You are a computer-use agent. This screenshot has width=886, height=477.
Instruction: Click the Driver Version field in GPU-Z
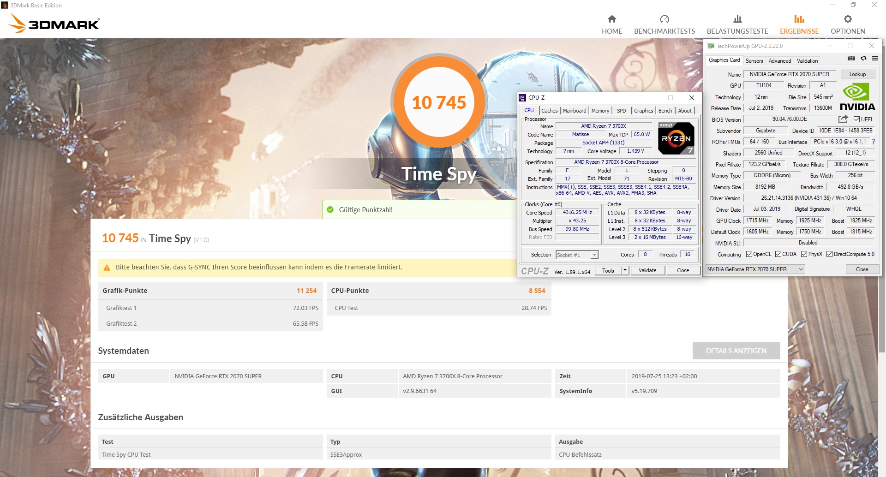(x=809, y=198)
